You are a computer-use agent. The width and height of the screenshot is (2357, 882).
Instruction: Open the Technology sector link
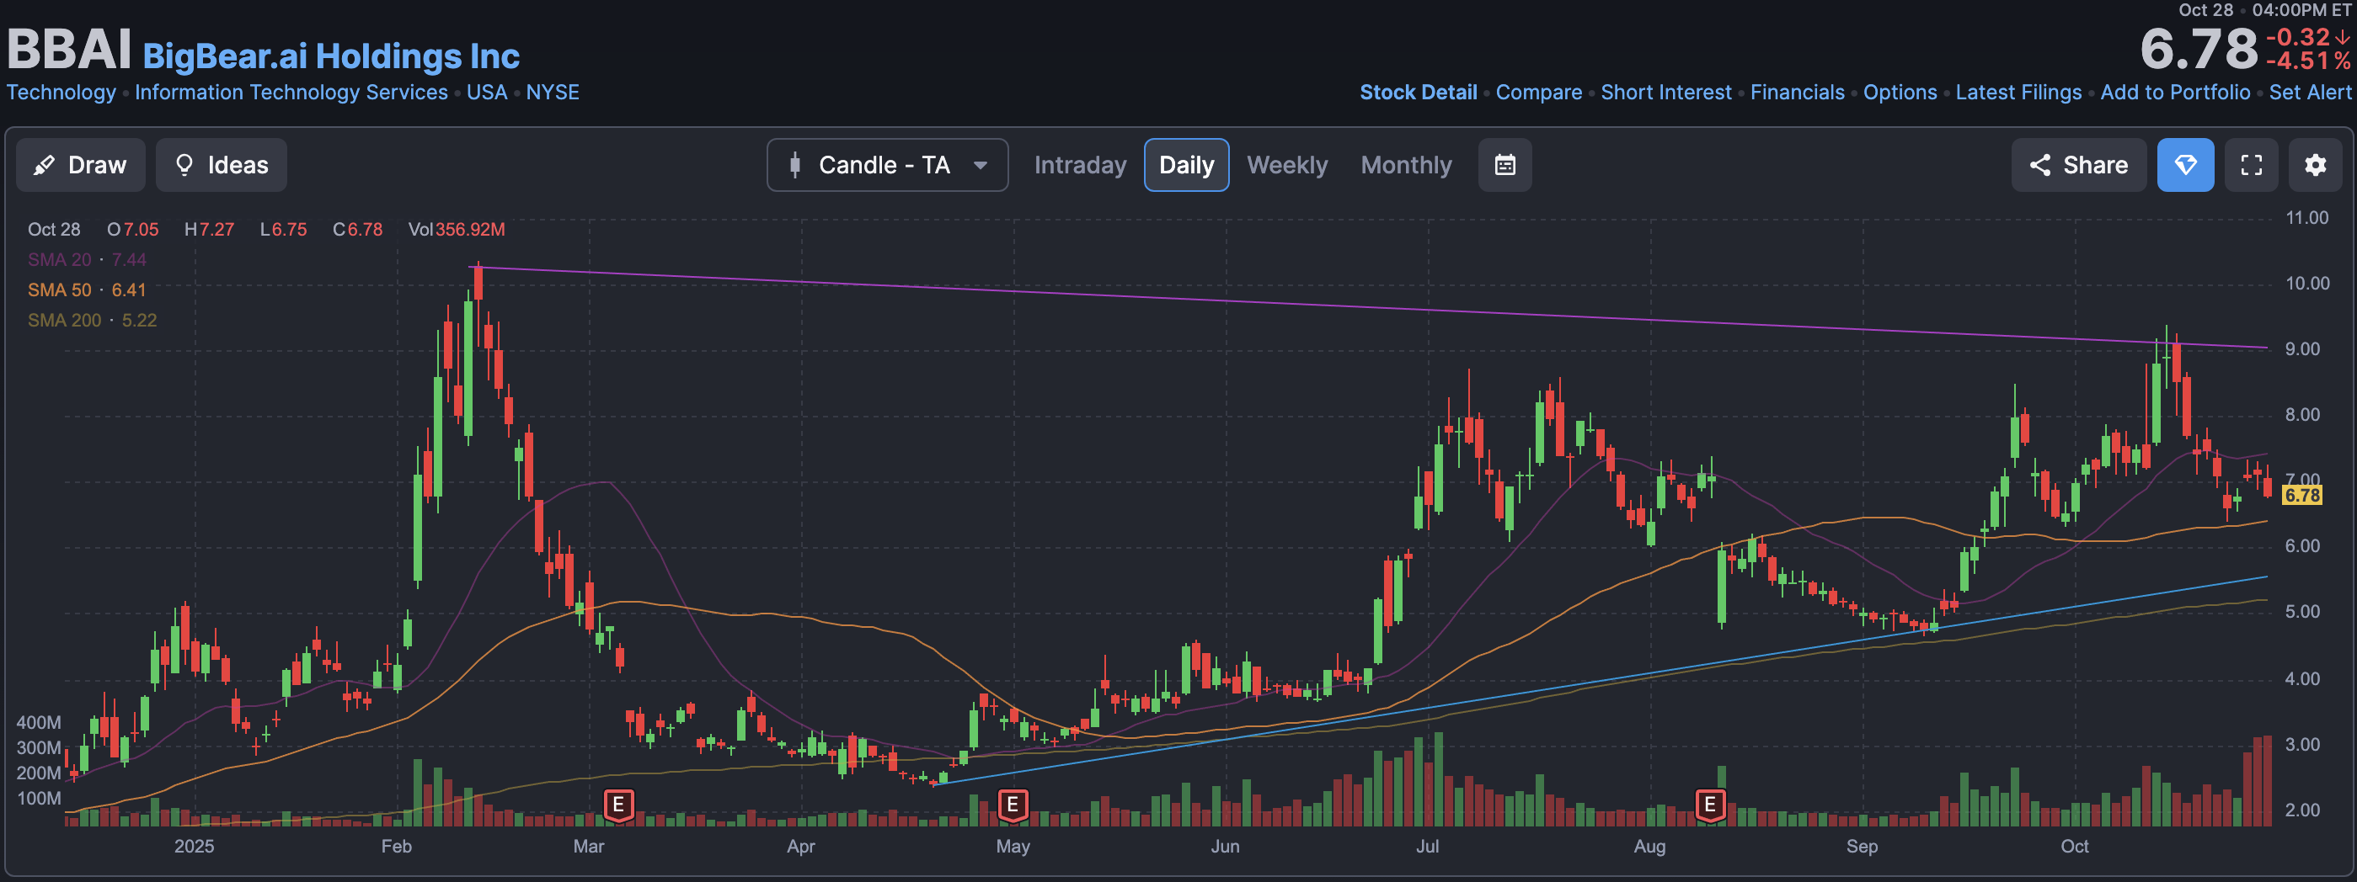point(61,93)
